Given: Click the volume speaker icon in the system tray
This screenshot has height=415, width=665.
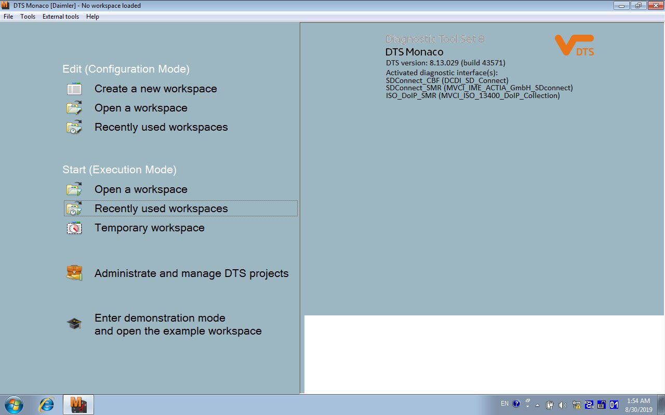Looking at the screenshot, I should coord(562,405).
